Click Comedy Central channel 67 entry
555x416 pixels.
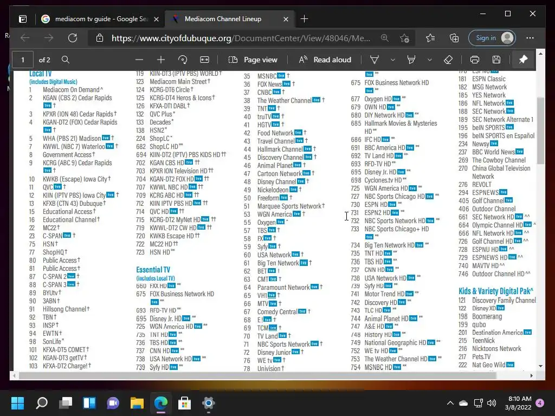click(x=277, y=311)
